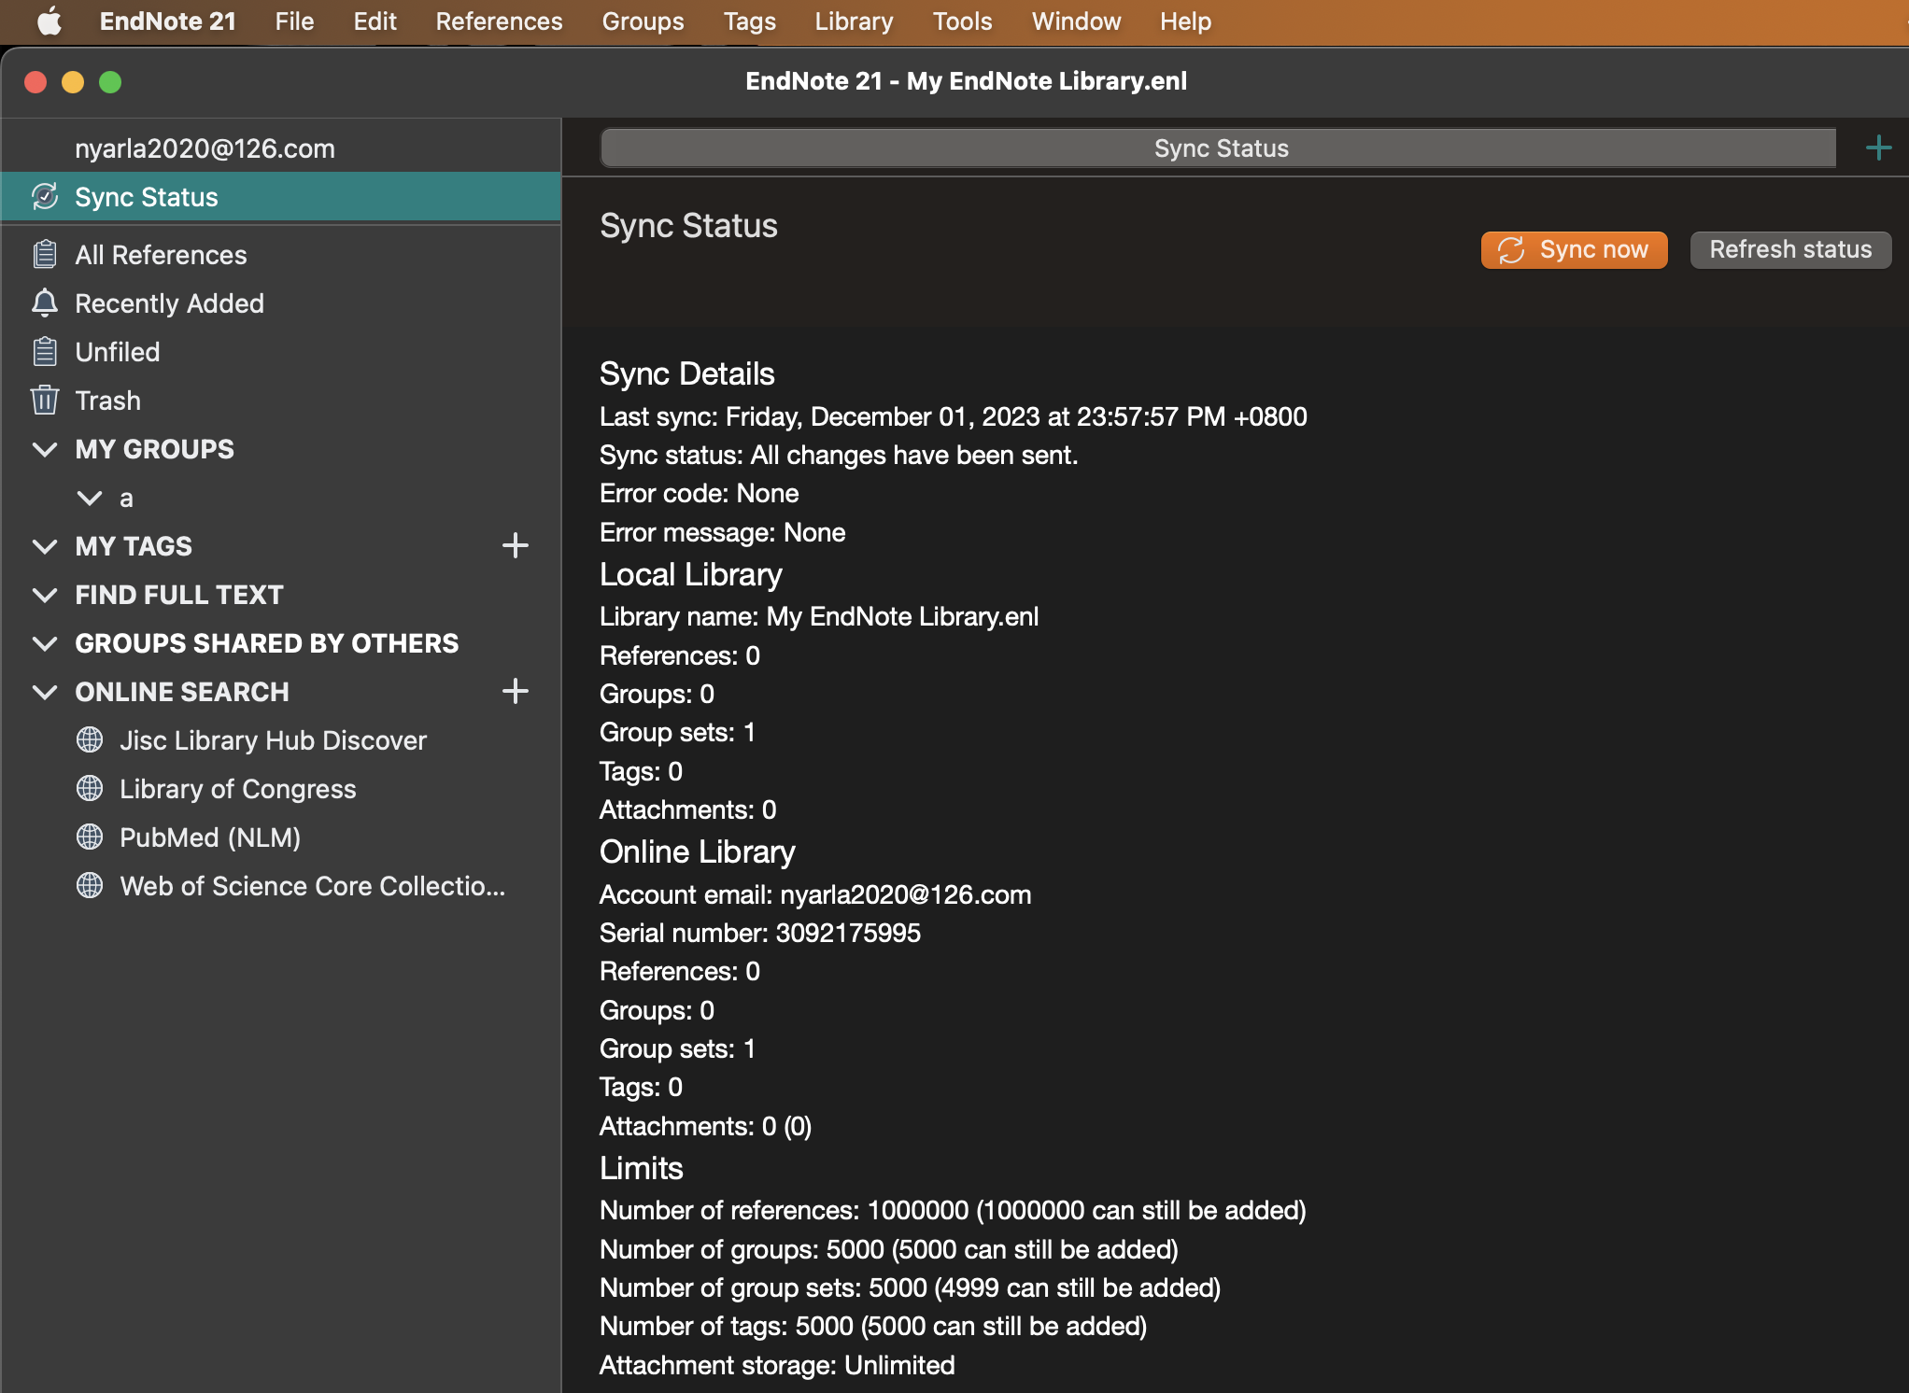
Task: Click the Unfiled clipboard icon
Action: (45, 352)
